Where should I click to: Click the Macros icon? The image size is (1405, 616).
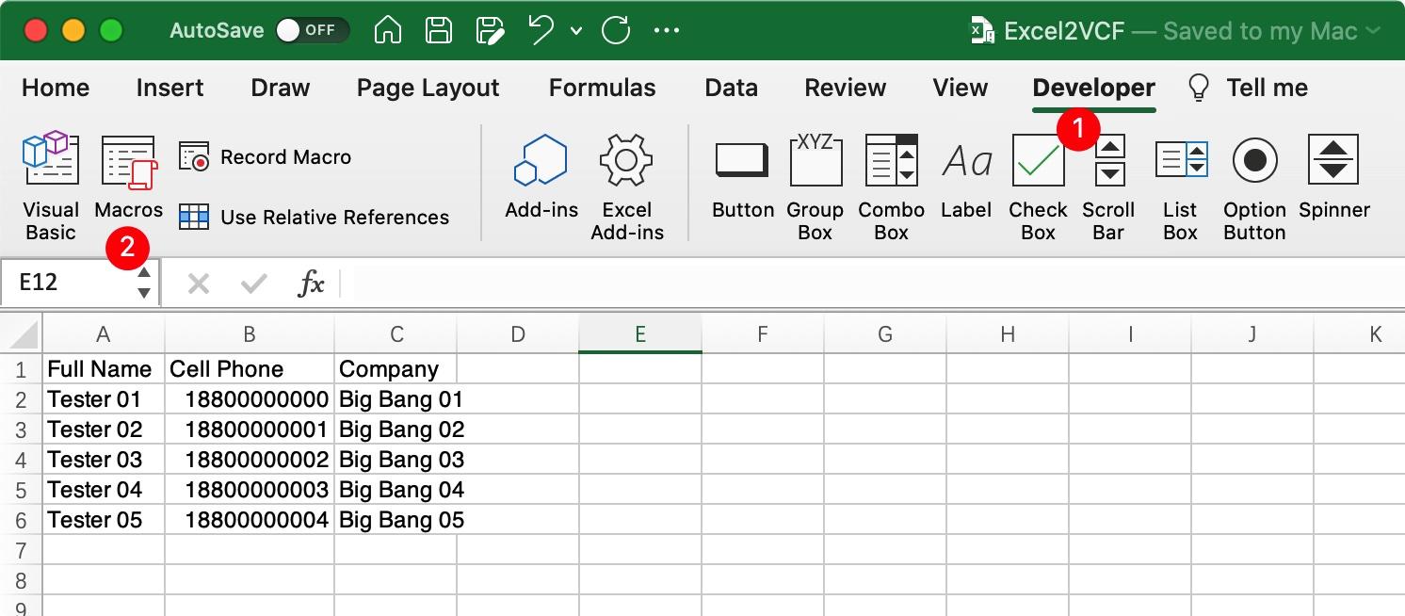(128, 160)
